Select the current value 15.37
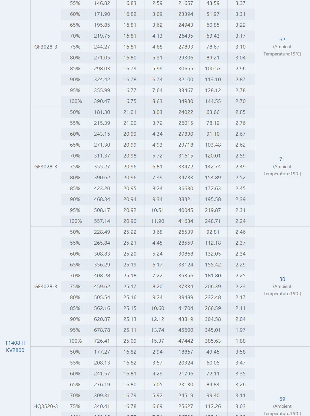 (x=158, y=341)
